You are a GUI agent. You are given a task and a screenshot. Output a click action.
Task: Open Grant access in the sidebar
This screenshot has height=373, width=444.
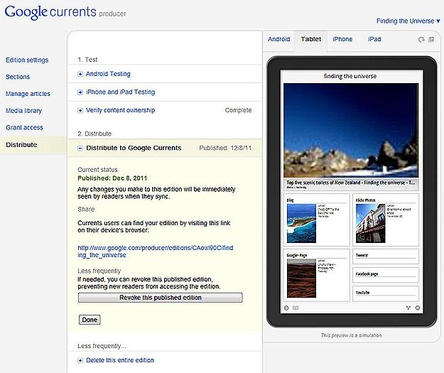point(24,127)
